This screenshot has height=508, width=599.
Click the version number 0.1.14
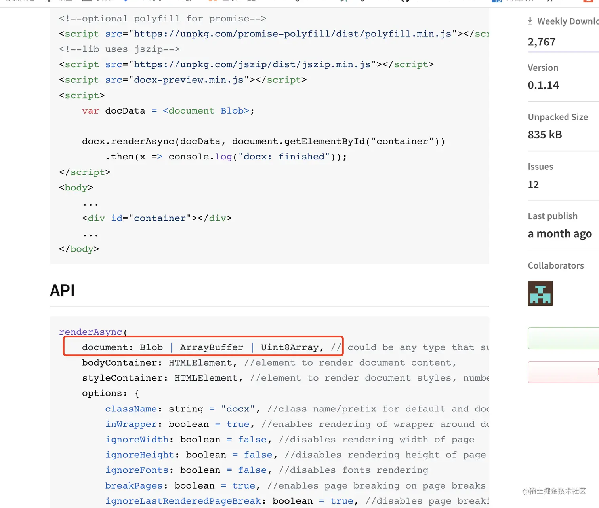click(x=543, y=85)
